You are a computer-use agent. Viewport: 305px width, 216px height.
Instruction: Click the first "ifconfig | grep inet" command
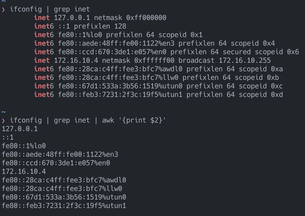coord(50,9)
